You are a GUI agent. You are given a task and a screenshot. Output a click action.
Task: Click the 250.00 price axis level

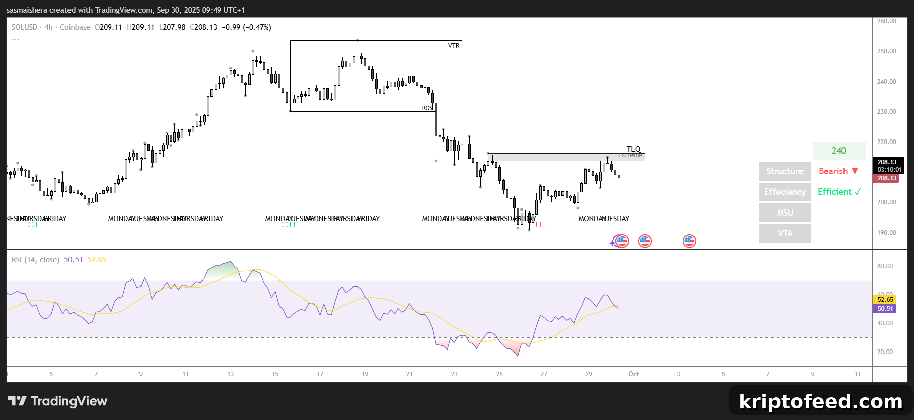point(886,51)
